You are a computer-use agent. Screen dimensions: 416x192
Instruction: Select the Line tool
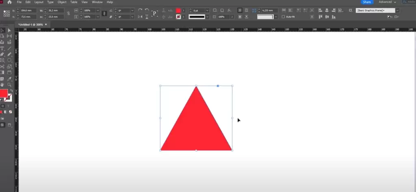tap(9, 48)
